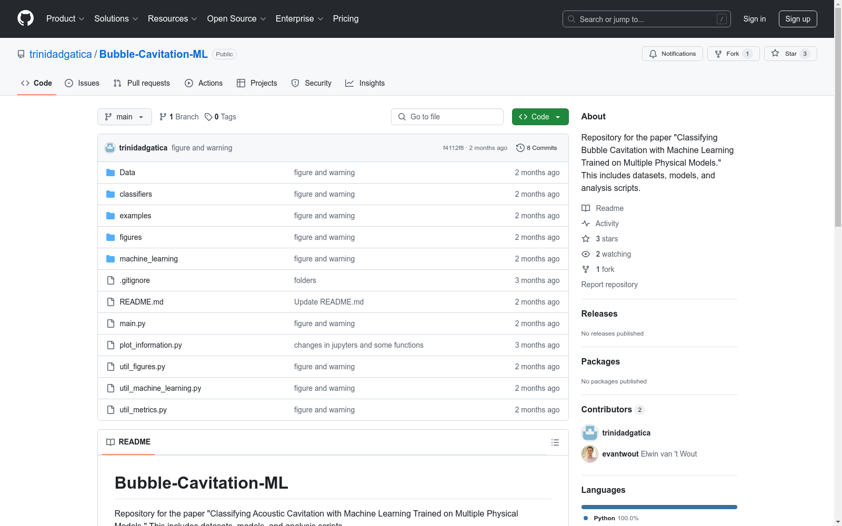
Task: Open the Issues tab
Action: tap(82, 83)
